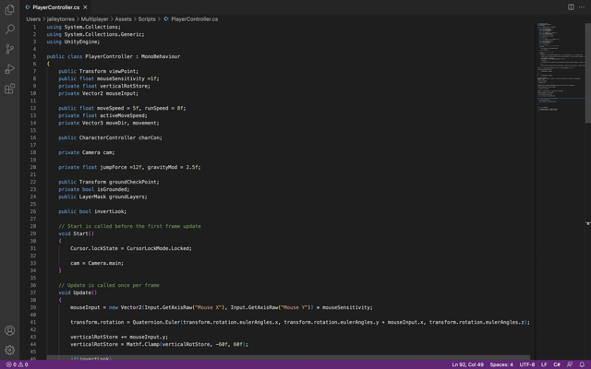Click 'Start' method name on line 29
This screenshot has height=369, width=591.
(x=80, y=233)
